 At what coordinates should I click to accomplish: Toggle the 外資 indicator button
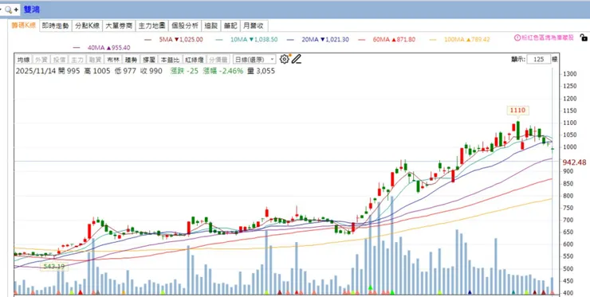(x=41, y=60)
